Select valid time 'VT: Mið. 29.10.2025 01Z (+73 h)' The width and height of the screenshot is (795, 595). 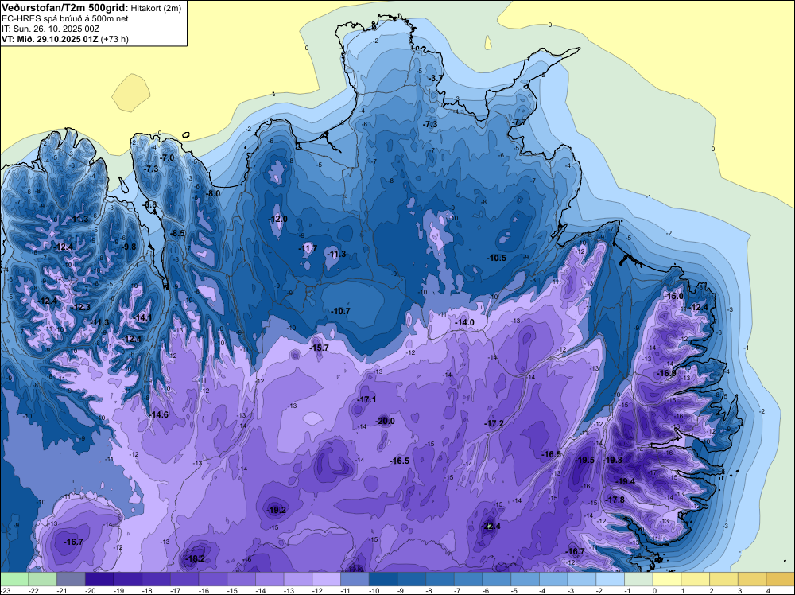click(65, 39)
